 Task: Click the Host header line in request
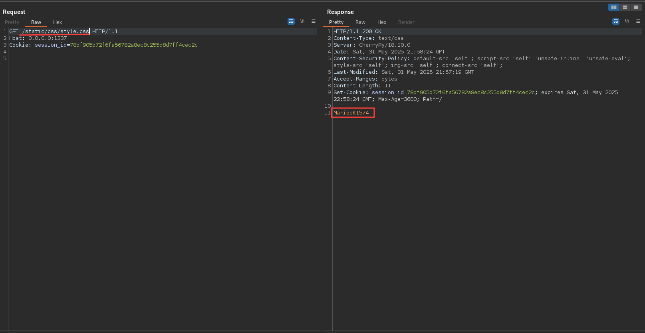pos(38,38)
